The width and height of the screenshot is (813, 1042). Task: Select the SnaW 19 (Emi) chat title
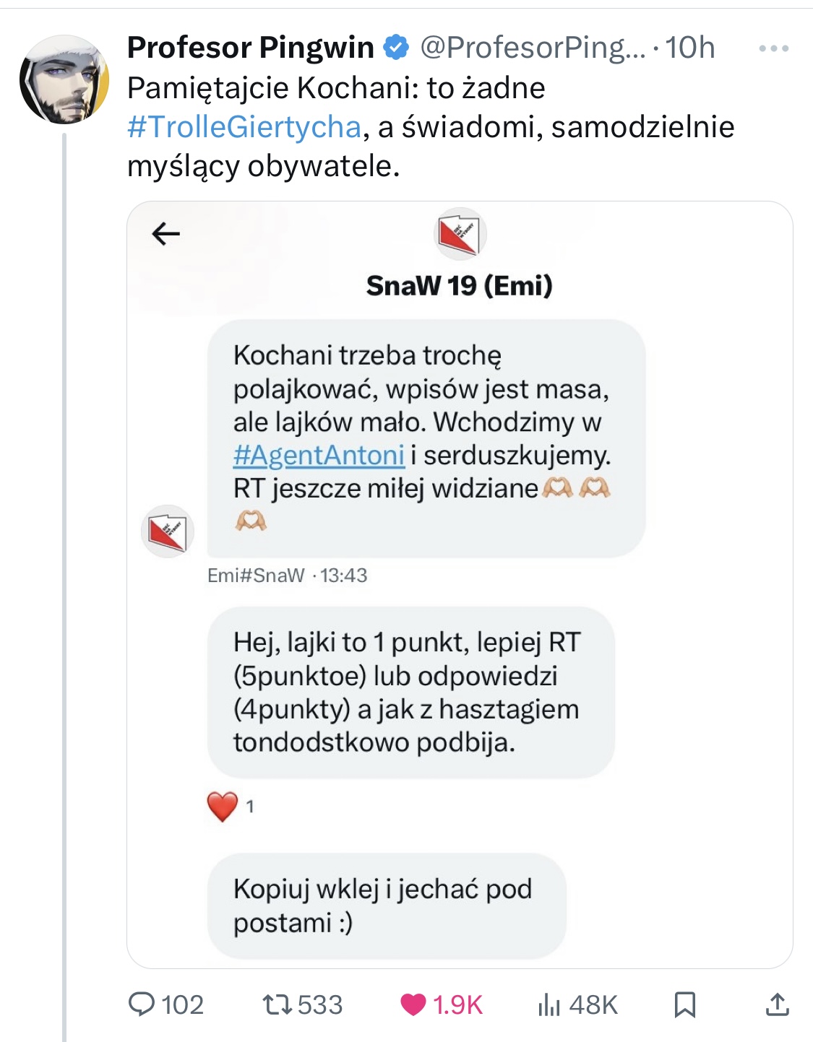pos(460,285)
